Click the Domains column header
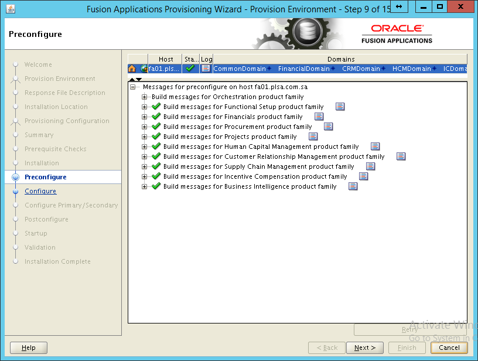This screenshot has width=478, height=361. click(340, 59)
